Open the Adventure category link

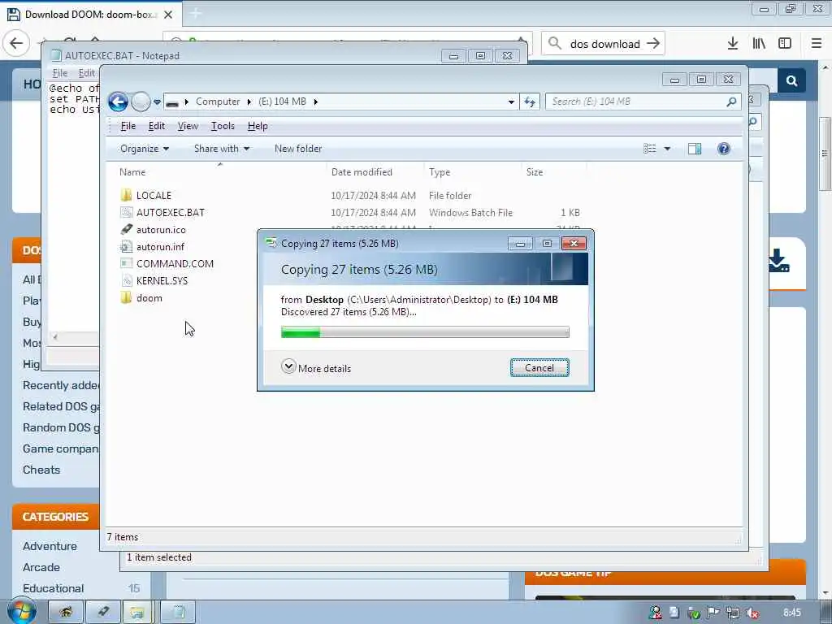50,547
